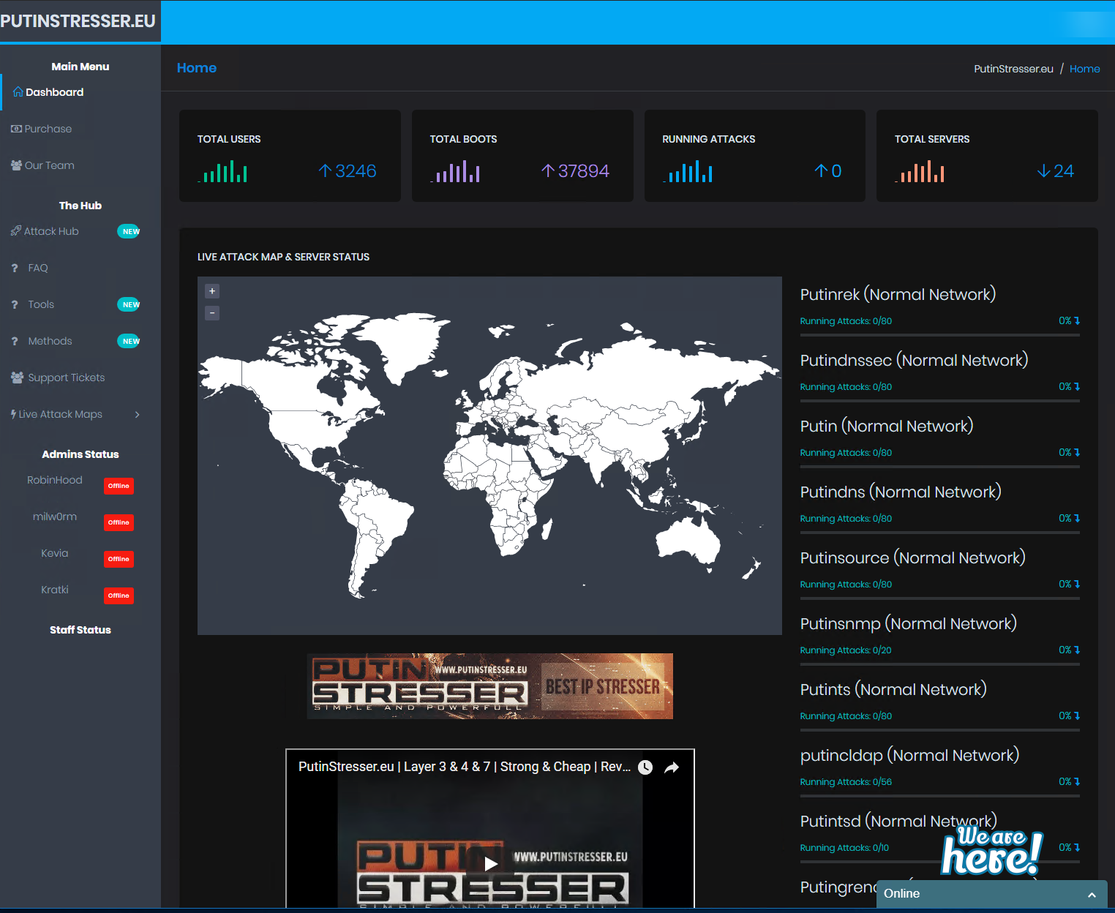Click the chevron arrow beside Live Attack Maps
Screen dimensions: 1115x913
pyautogui.click(x=137, y=414)
